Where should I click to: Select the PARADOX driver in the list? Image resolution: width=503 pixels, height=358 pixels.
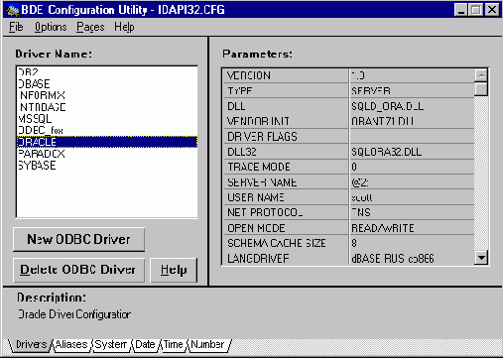(x=107, y=154)
